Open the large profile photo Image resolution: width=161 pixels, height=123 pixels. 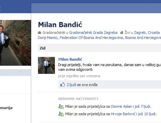(16, 43)
